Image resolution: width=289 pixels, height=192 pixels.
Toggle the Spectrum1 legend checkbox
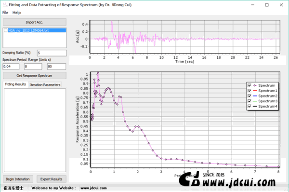point(250,91)
